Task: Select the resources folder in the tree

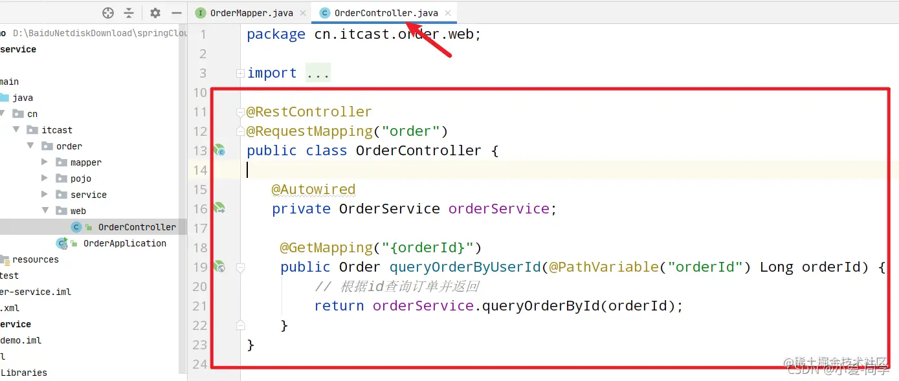Action: coord(36,259)
